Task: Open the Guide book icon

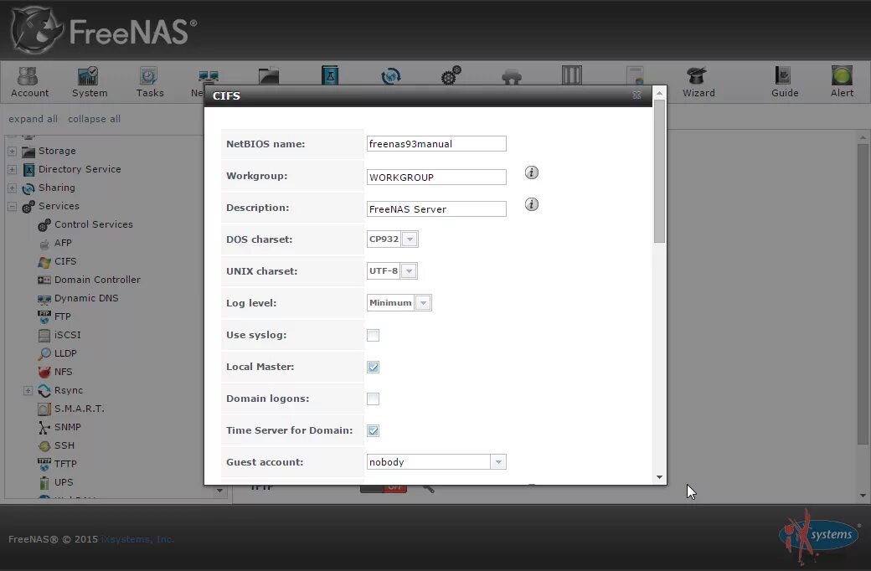Action: [785, 82]
